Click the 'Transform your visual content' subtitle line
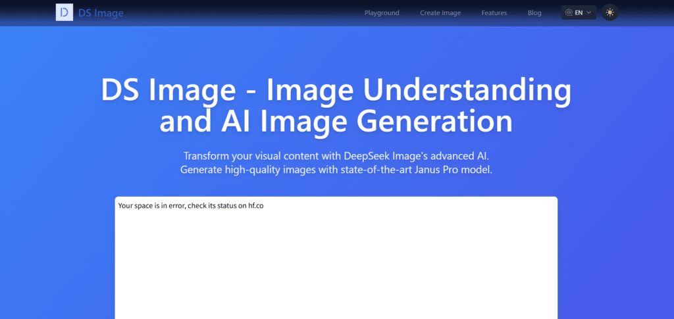This screenshot has height=319, width=674. pos(336,156)
